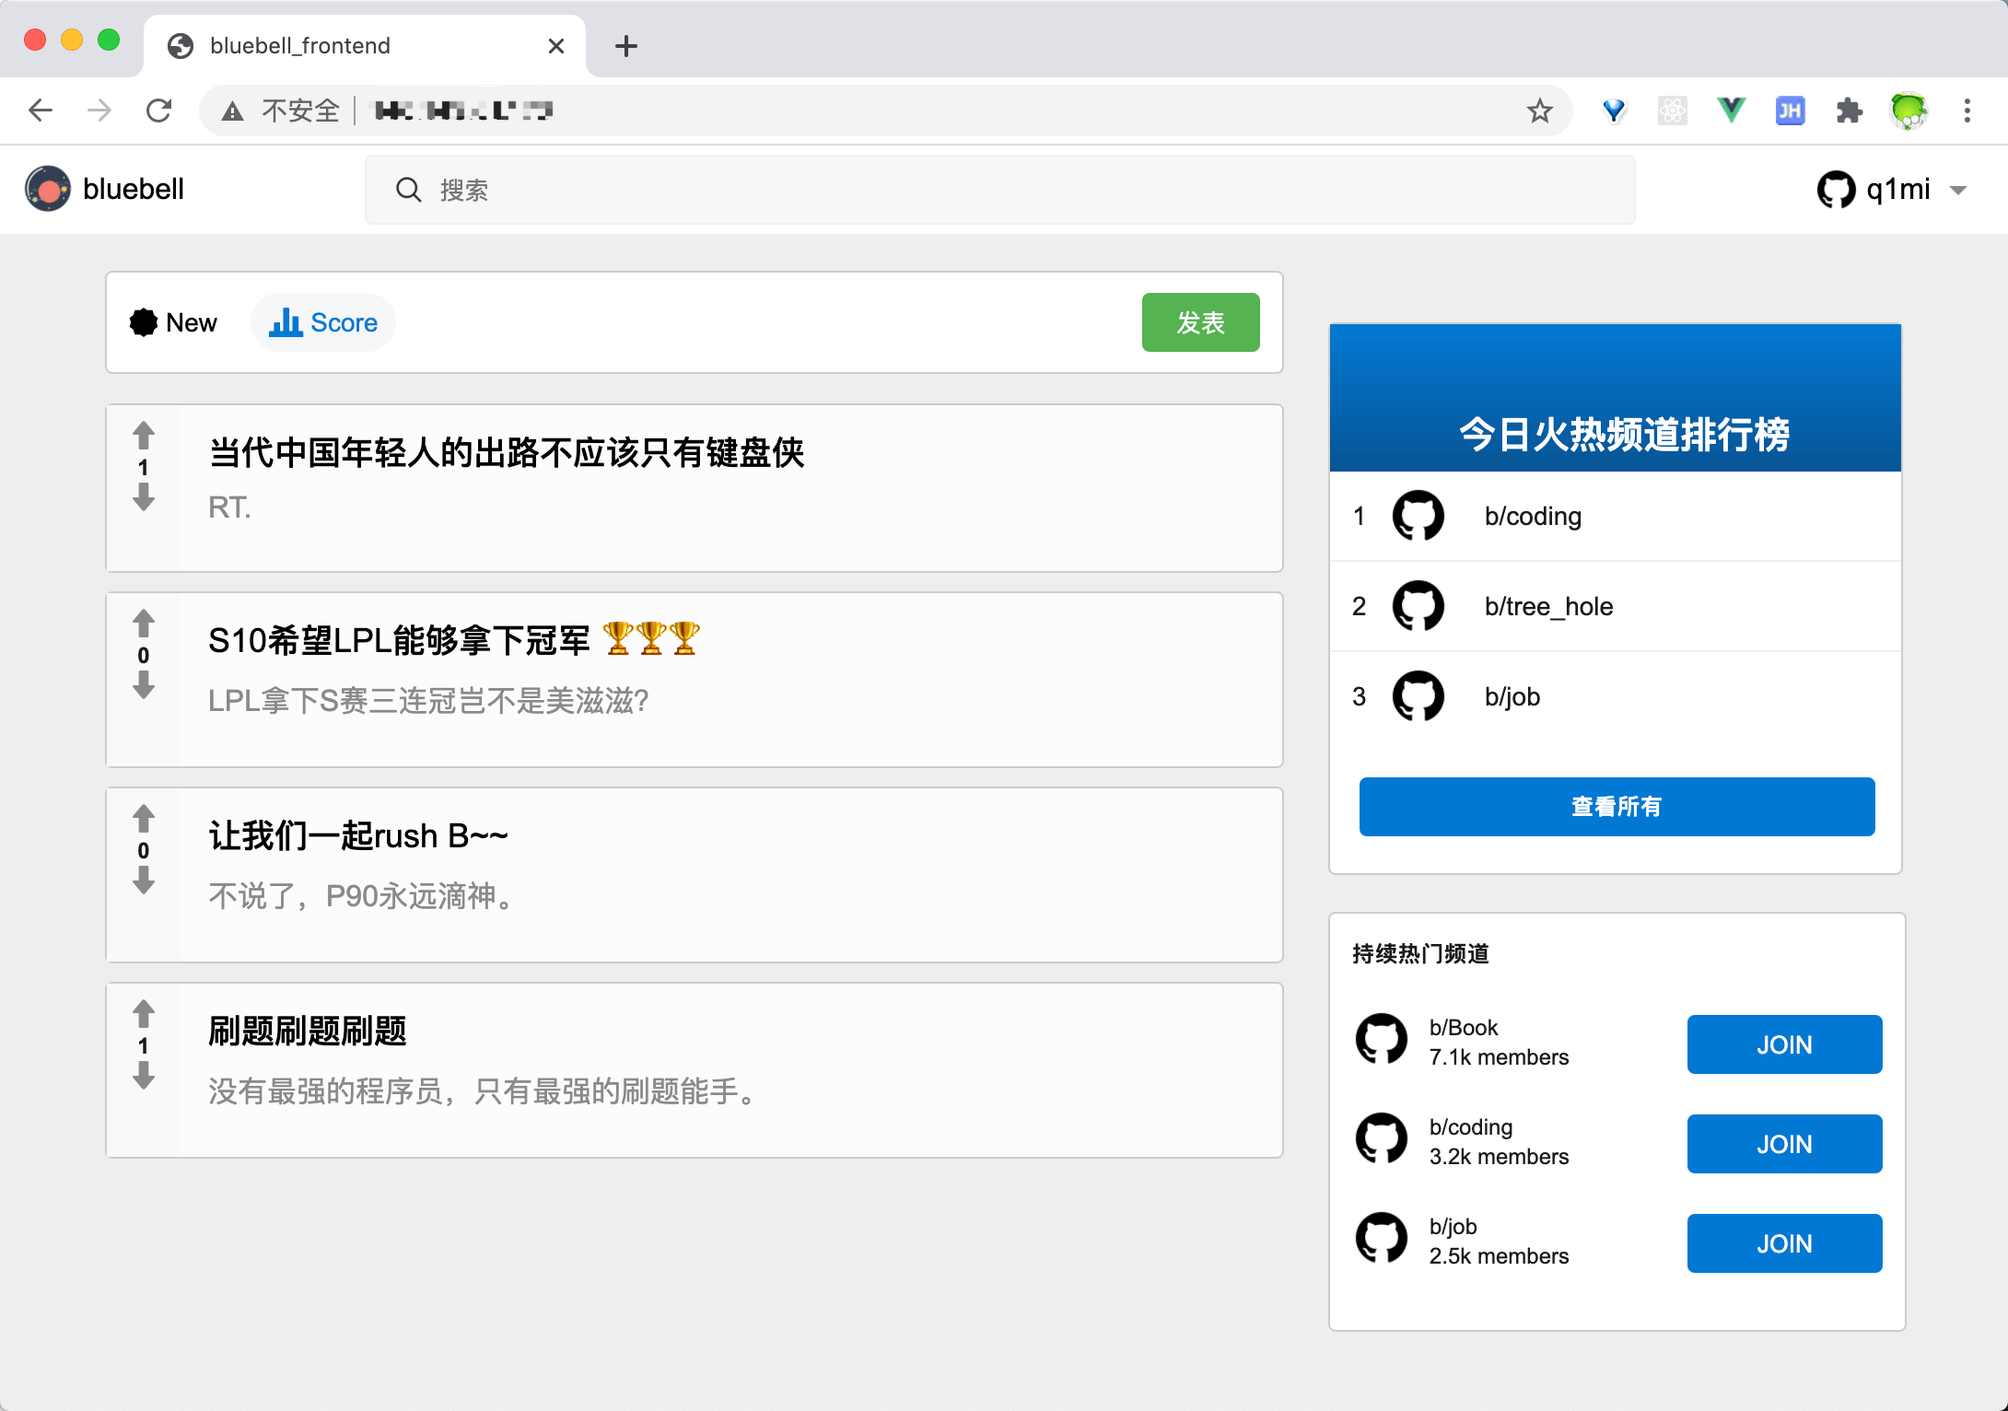The image size is (2008, 1411).
Task: Click the b/Book channel icon in持续热门
Action: pyautogui.click(x=1382, y=1043)
